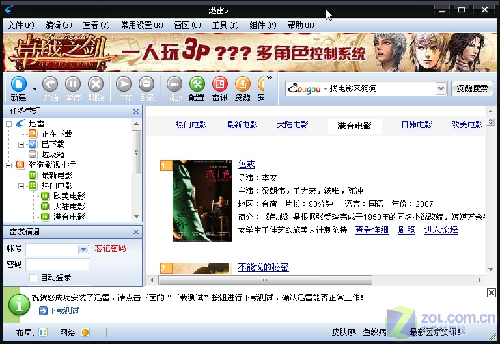Click the 色戒 movie poster thumbnail

[202, 201]
